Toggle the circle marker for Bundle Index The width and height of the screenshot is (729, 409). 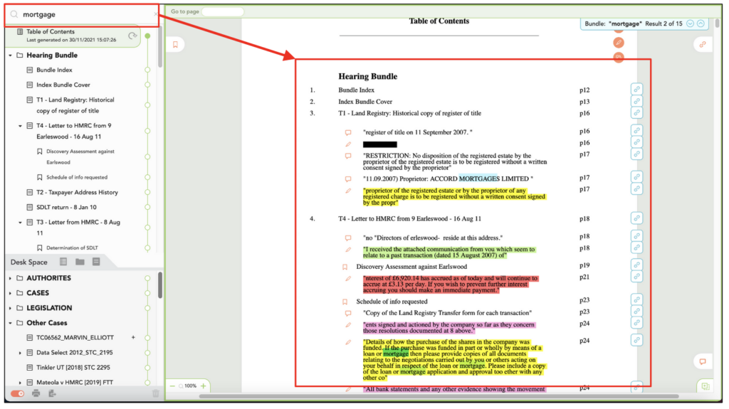coord(147,70)
